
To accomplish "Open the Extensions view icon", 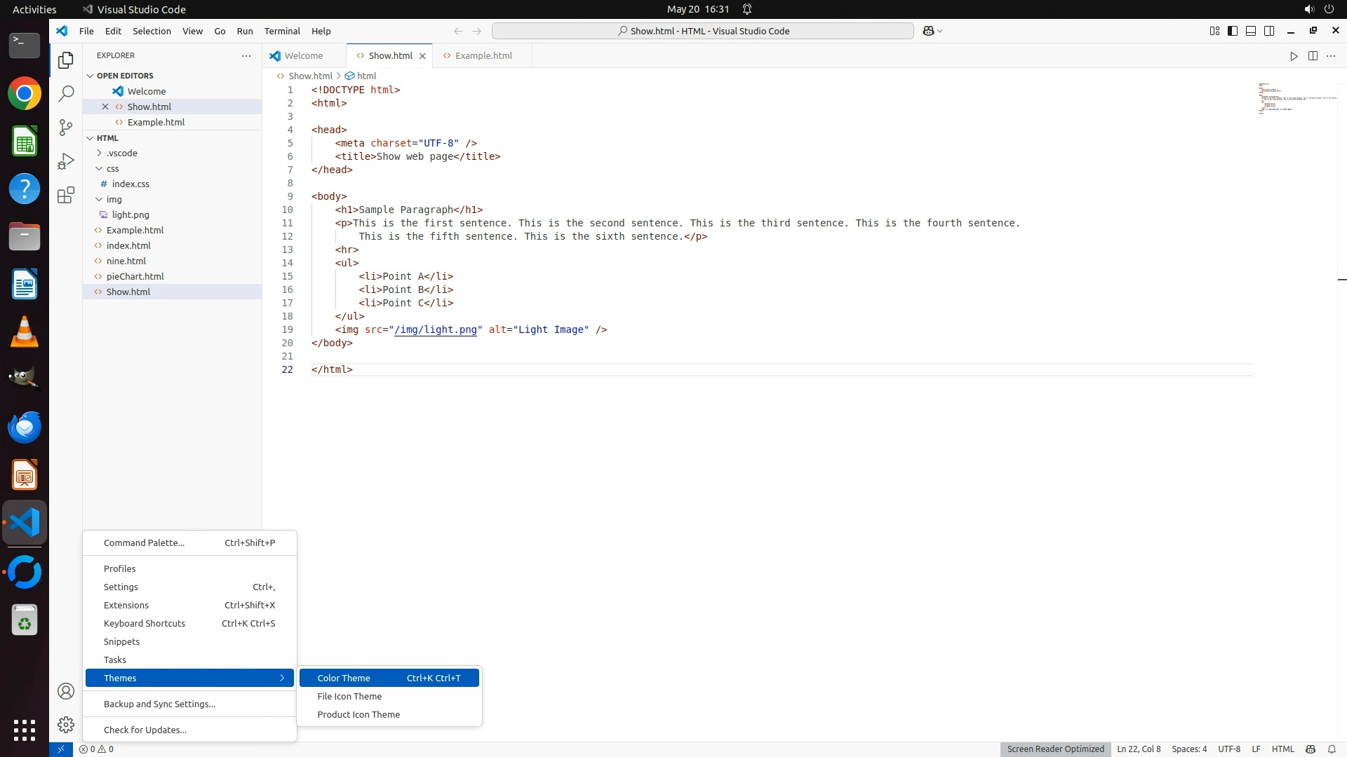I will point(66,195).
